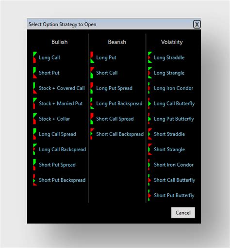Screen dimensions: 230x248
Task: Click the Short Call Butterfly payoff icon
Action: pos(149,180)
